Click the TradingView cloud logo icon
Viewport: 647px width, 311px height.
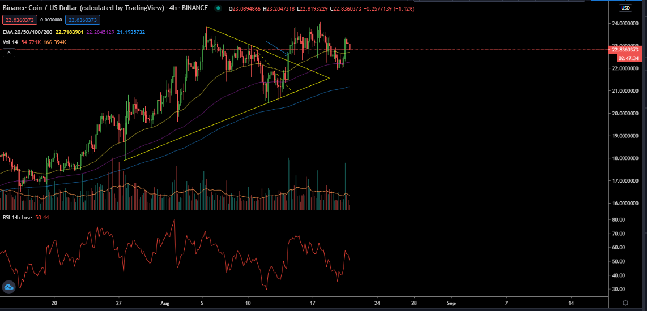9,287
